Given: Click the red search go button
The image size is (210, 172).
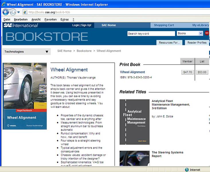Looking at the screenshot, I should click(x=207, y=33).
